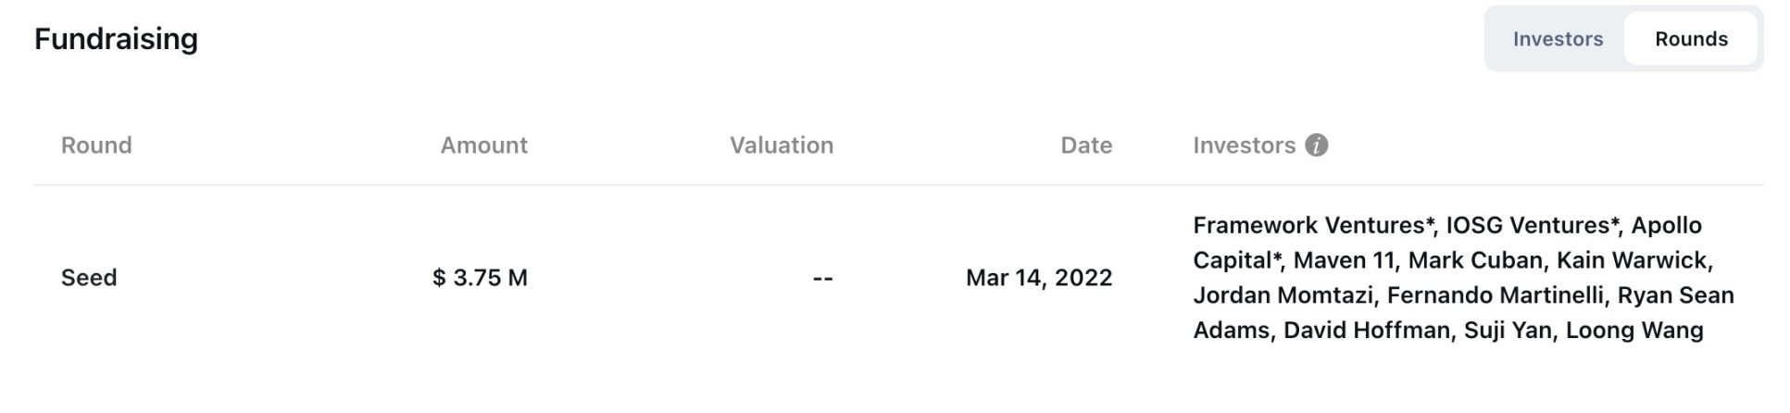Open the Framework Ventures investor link
The image size is (1790, 413).
[x=1309, y=225]
